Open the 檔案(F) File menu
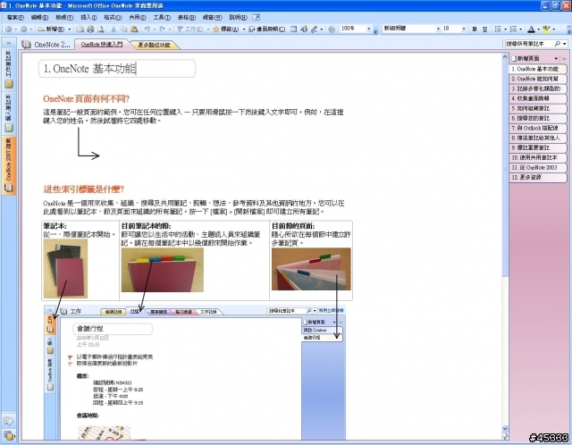 tap(15, 17)
